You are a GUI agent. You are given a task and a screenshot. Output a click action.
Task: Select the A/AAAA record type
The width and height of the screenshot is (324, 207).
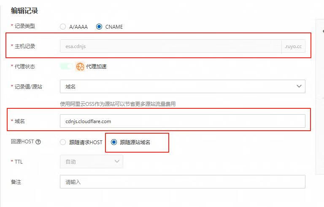tap(63, 27)
